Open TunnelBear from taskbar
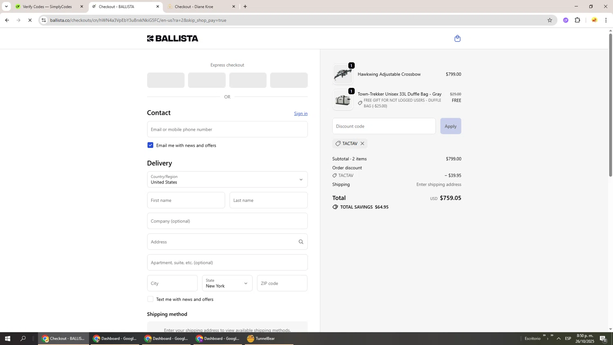Image resolution: width=613 pixels, height=345 pixels. point(269,338)
